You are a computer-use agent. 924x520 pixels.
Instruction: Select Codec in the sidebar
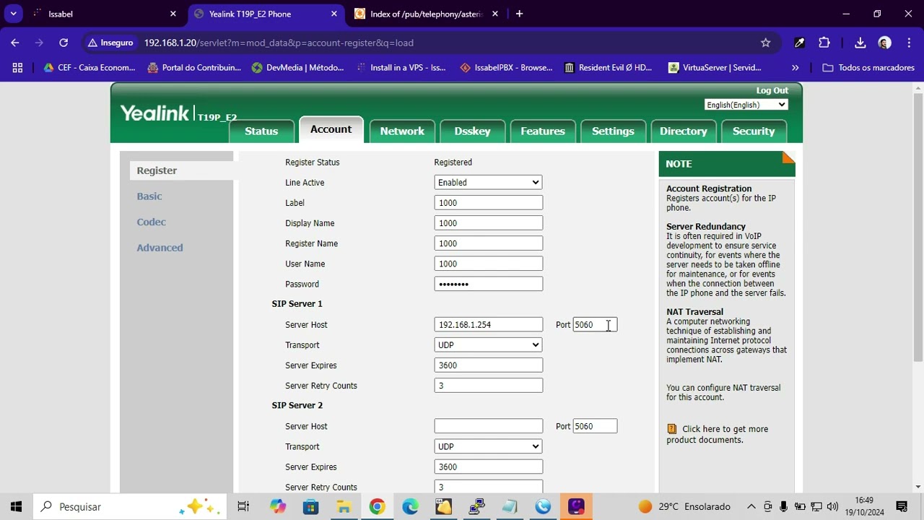coord(151,222)
